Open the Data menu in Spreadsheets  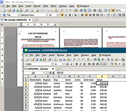[x=76, y=55]
